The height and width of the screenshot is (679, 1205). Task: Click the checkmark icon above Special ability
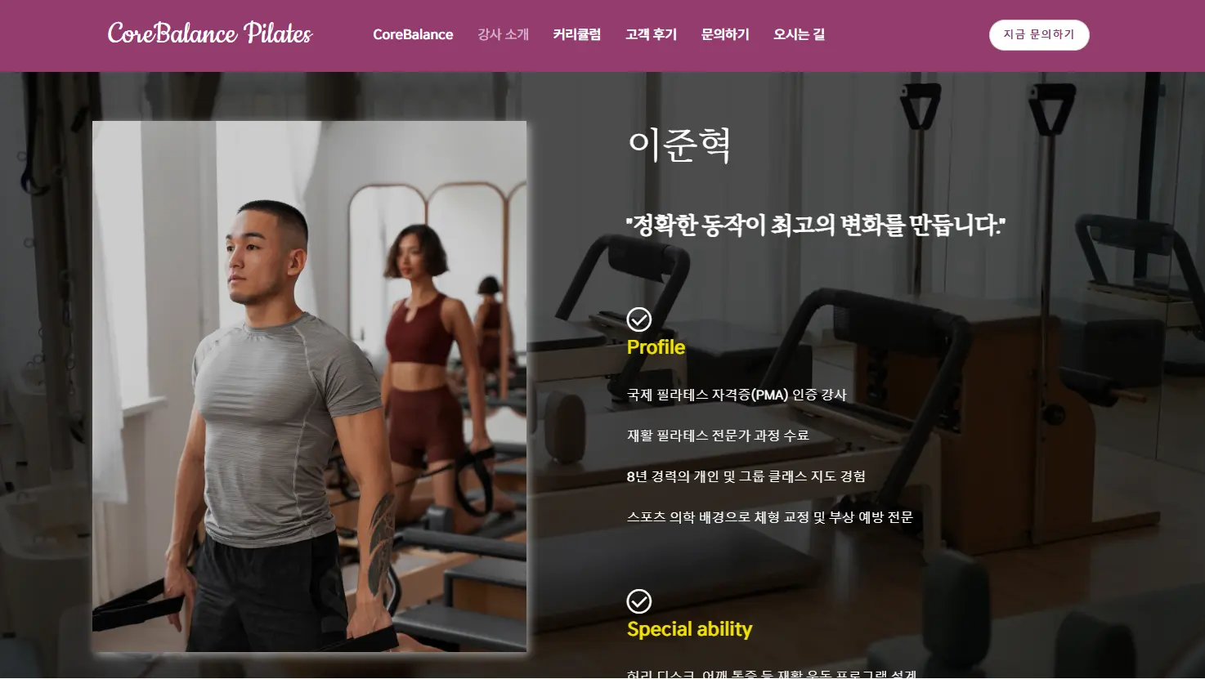coord(639,601)
